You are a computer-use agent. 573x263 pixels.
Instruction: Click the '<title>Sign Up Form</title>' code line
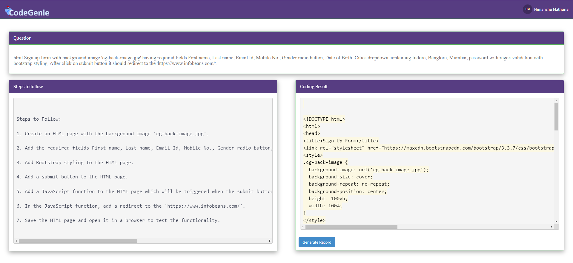341,141
